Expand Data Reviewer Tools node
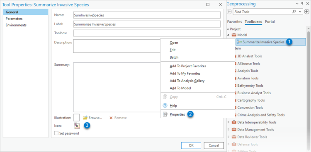The width and height of the screenshot is (311, 152). [228, 137]
